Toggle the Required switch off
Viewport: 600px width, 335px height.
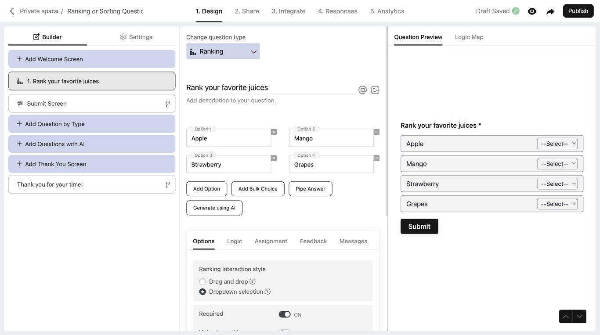point(285,314)
